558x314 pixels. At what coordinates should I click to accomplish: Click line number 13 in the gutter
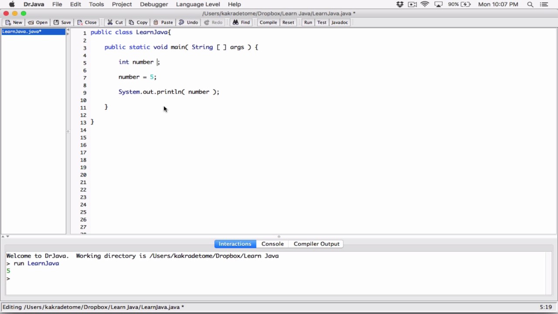pos(83,123)
